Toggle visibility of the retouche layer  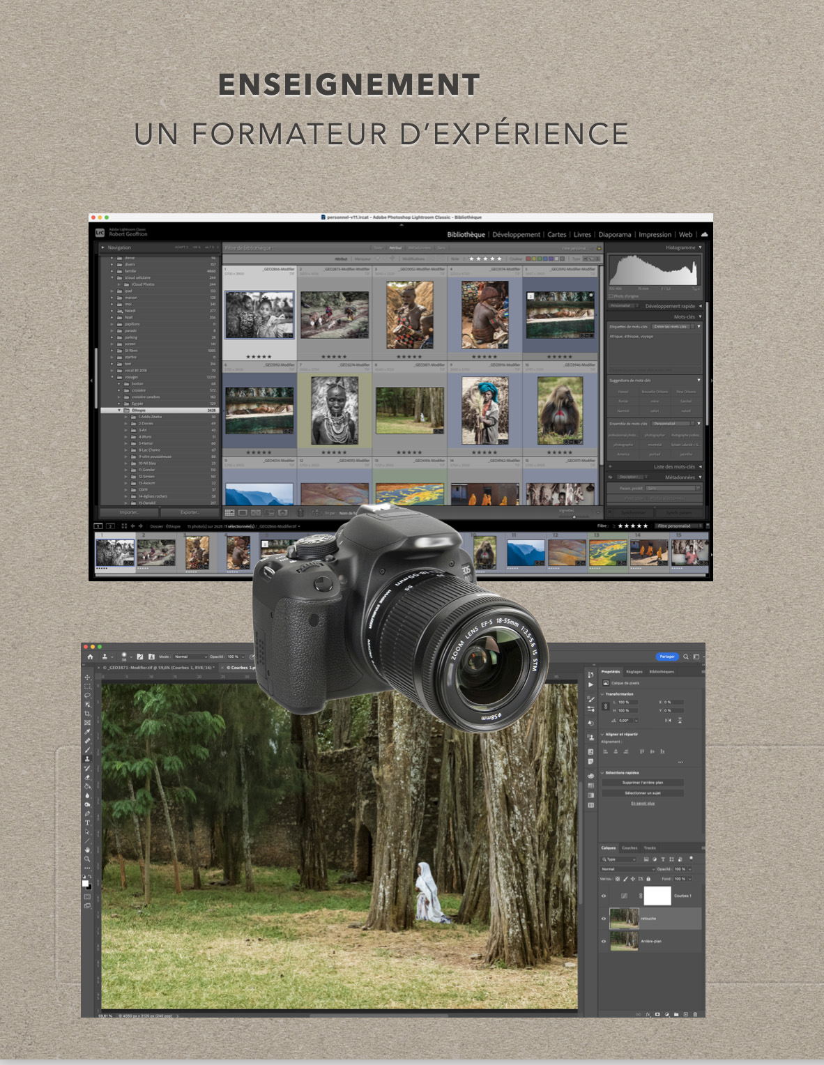(604, 919)
